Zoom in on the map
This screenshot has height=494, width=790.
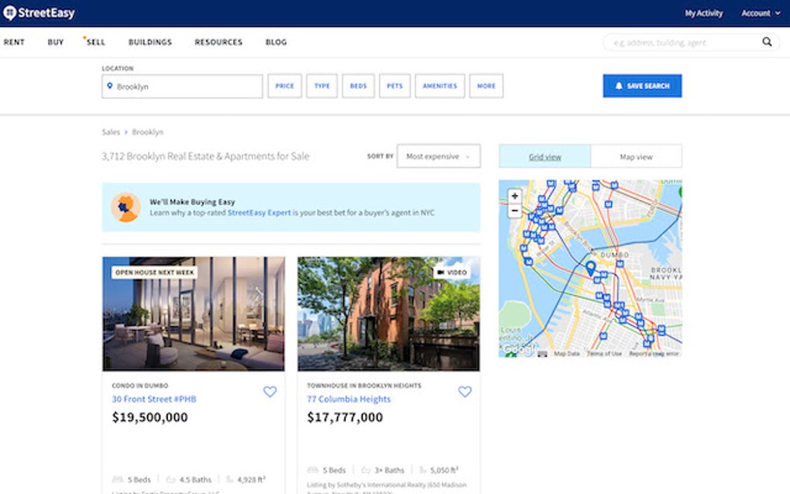514,197
